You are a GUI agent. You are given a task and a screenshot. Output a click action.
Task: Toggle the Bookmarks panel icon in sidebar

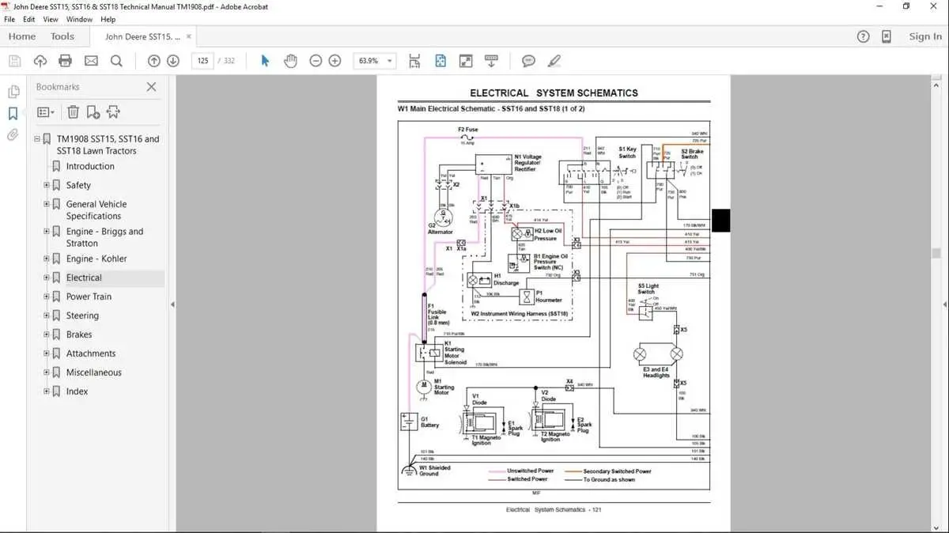[13, 114]
